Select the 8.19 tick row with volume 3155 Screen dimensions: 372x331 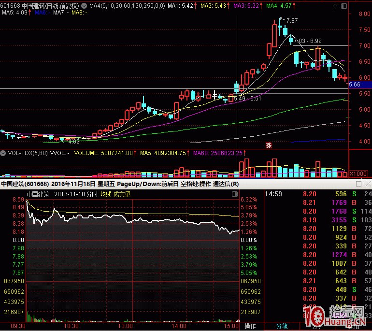click(x=318, y=220)
